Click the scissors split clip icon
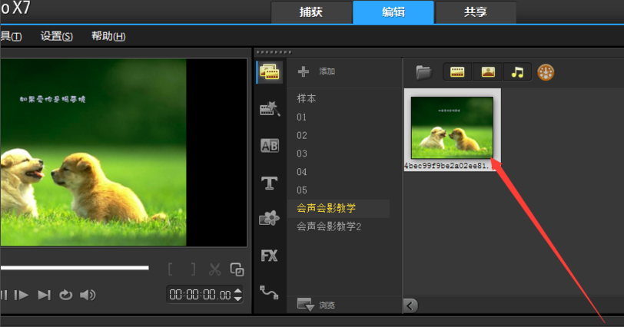 point(215,269)
